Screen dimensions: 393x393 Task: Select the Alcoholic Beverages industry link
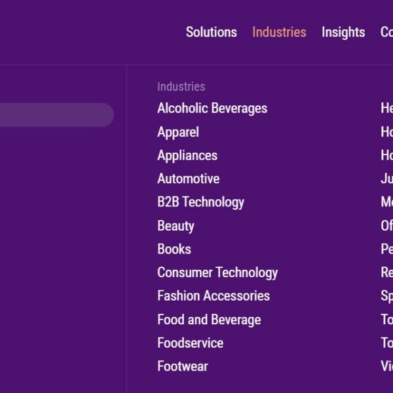pos(212,109)
